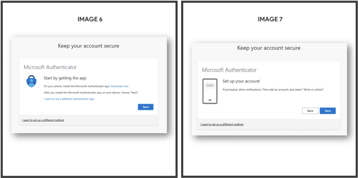
Task: Click the "Microsoft Authenticator" title in Image 7
Action: 229,70
